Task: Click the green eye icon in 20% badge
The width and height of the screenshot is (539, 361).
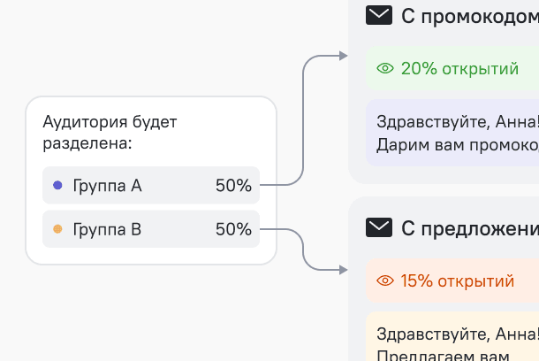Action: click(384, 69)
